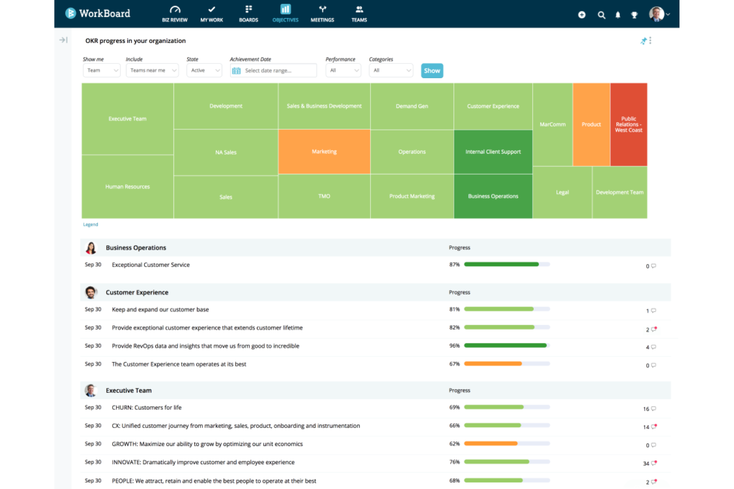The height and width of the screenshot is (489, 734).
Task: Open the Performance filter dropdown
Action: tap(343, 70)
